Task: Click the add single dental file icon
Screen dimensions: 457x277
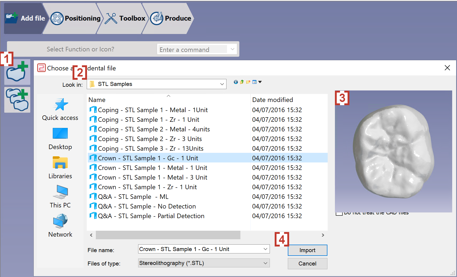Action: click(17, 72)
